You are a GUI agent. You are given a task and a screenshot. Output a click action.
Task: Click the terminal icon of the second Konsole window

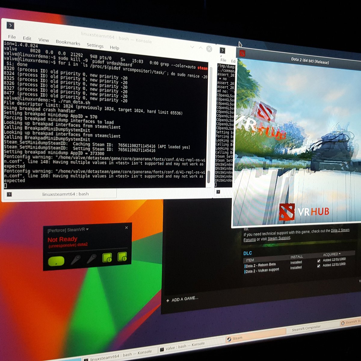pos(222,51)
